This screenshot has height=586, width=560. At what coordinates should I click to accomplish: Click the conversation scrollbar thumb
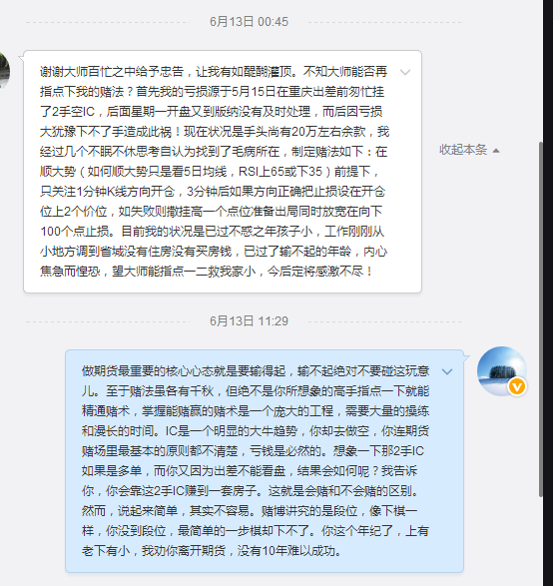[x=540, y=319]
